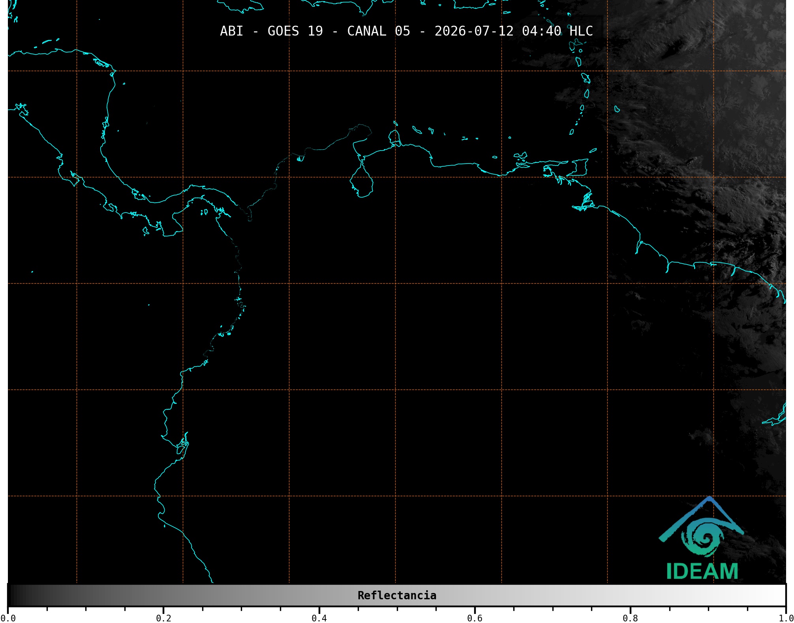Click the 0.2 colorbar tick label
The height and width of the screenshot is (623, 794).
[163, 618]
